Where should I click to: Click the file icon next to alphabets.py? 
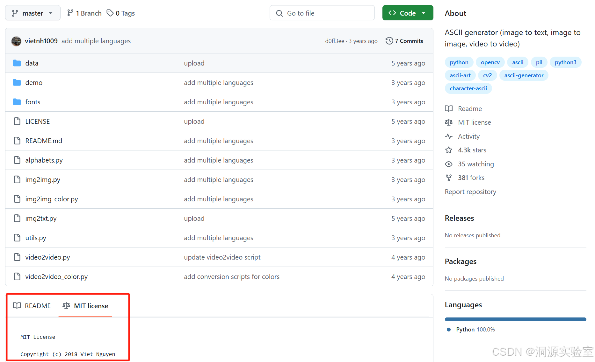(x=17, y=160)
